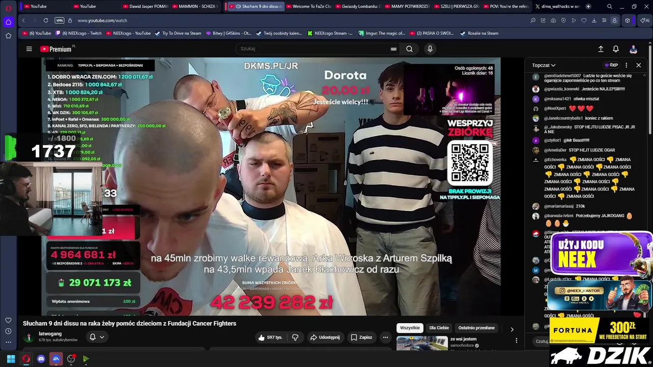
Task: Open the latwogang channel name link
Action: pyautogui.click(x=50, y=334)
